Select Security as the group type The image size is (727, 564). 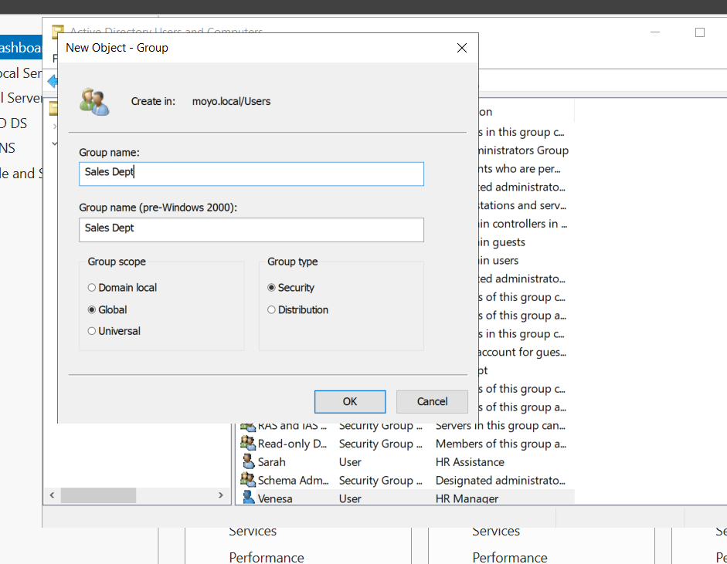point(271,288)
